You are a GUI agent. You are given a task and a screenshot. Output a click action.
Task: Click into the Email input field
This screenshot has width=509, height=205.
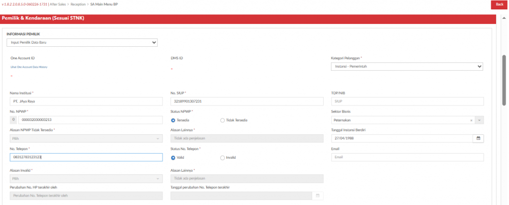(x=407, y=157)
